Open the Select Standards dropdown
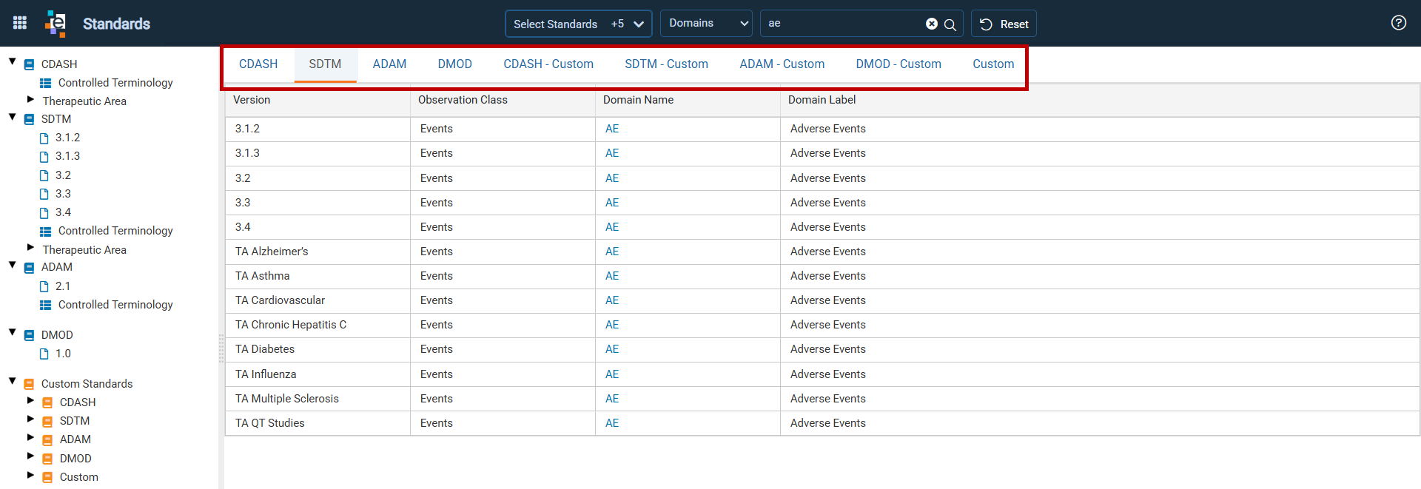1421x489 pixels. coord(578,24)
